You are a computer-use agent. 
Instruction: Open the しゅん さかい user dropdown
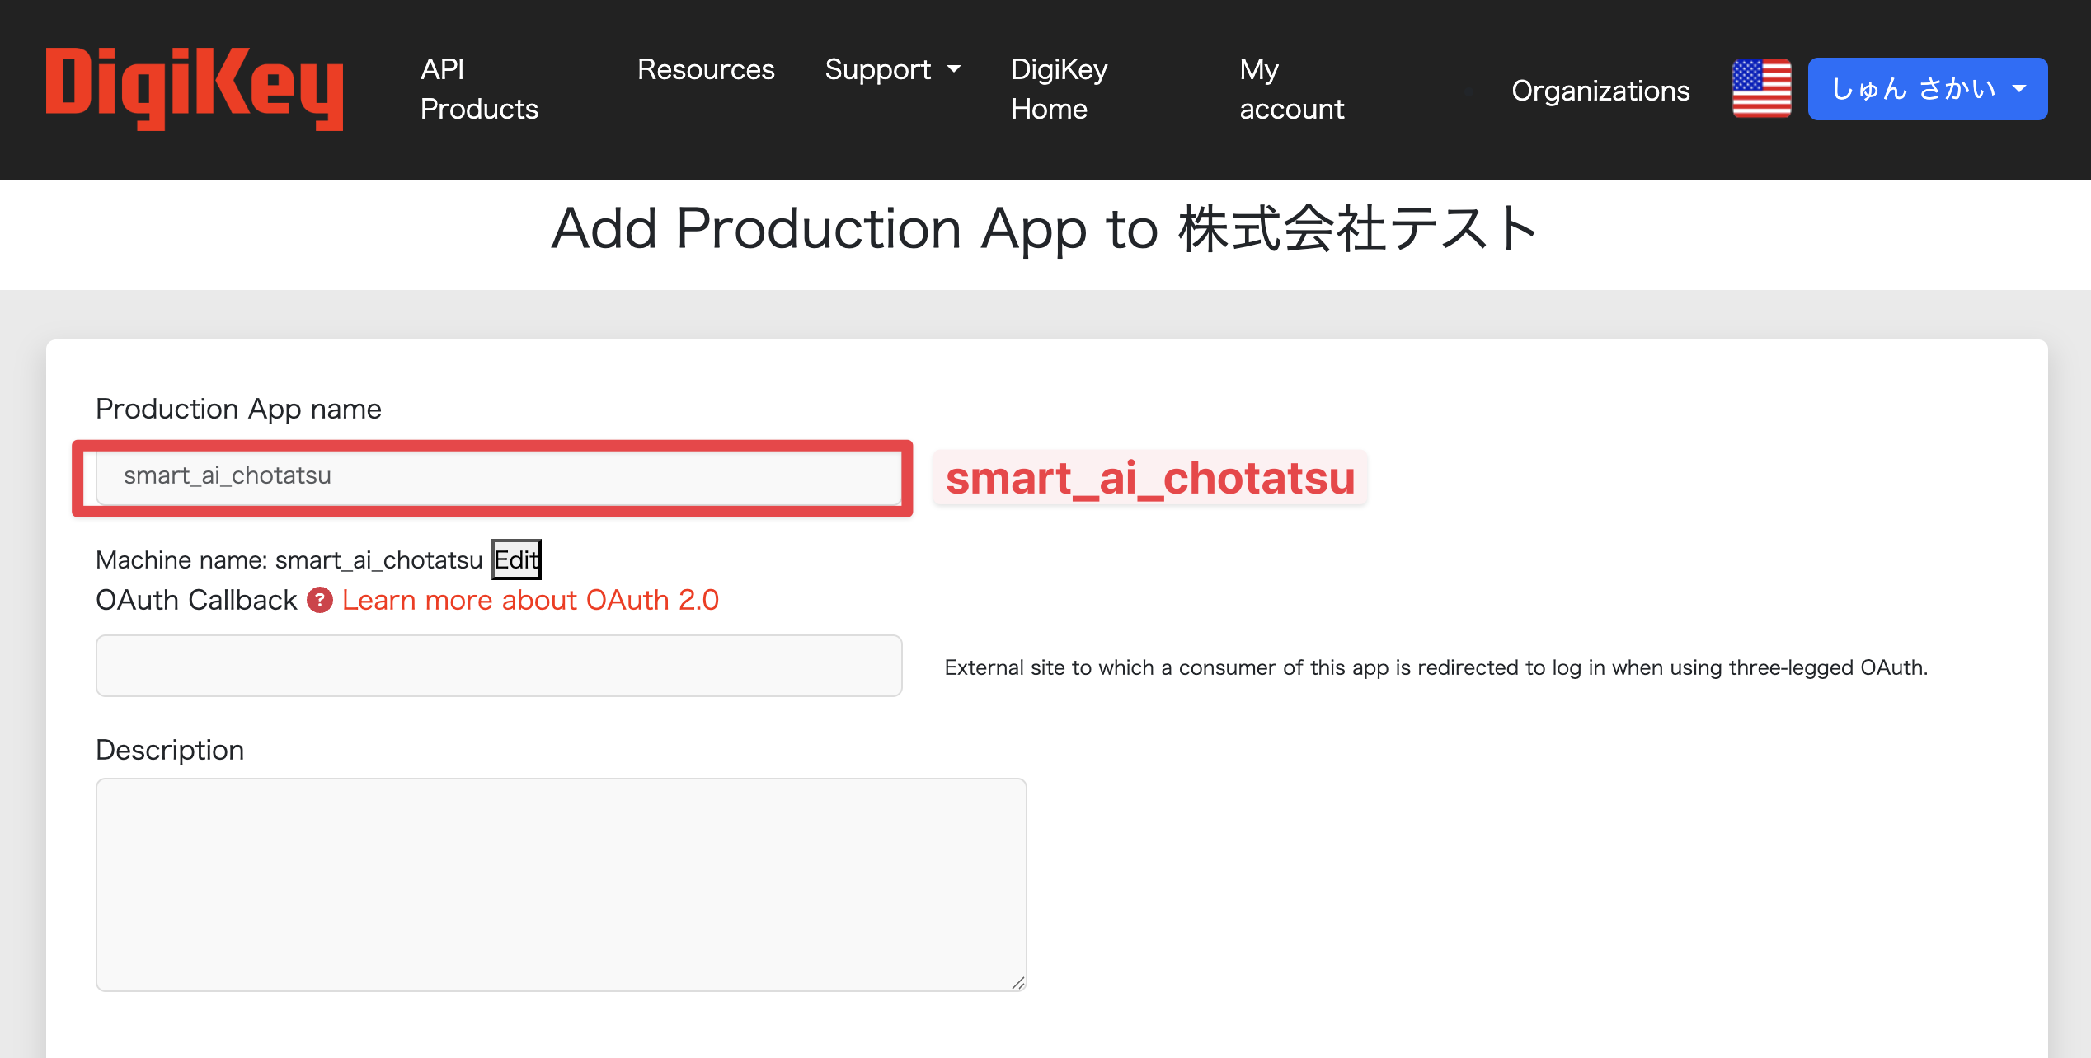point(1927,89)
